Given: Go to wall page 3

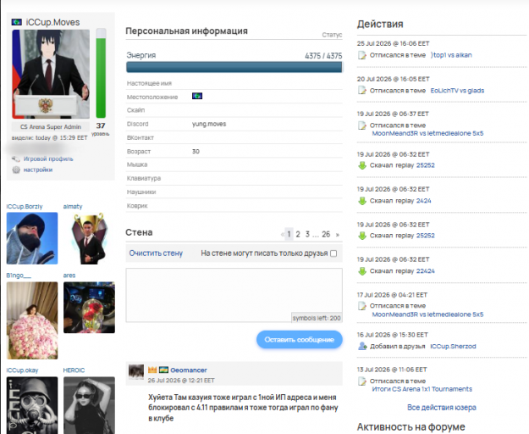Looking at the screenshot, I should [x=307, y=234].
